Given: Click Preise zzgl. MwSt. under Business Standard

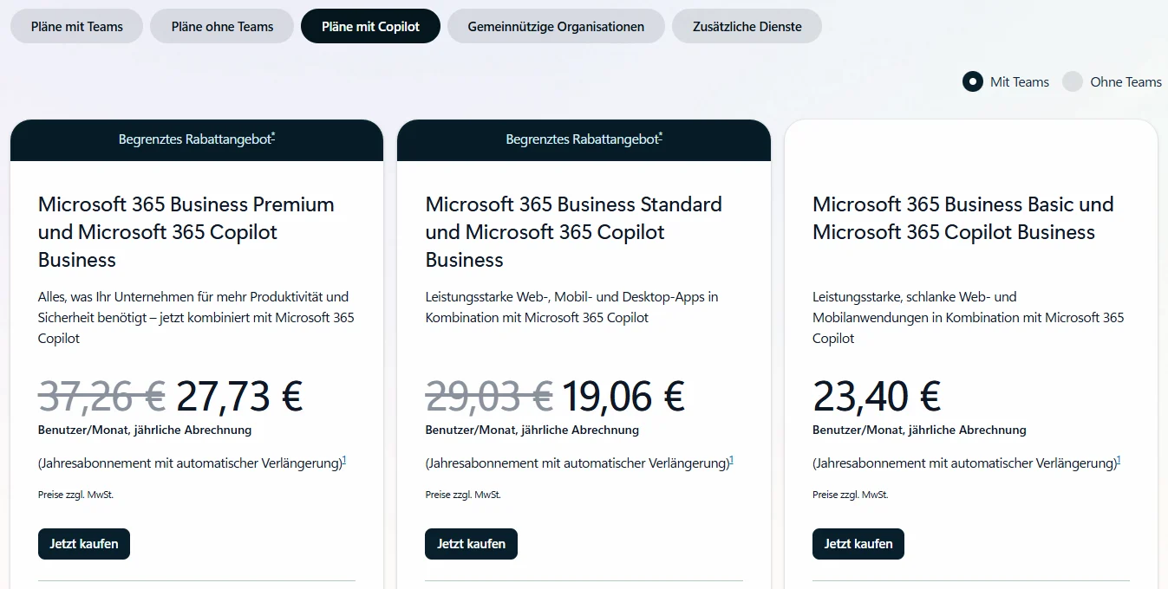Looking at the screenshot, I should pos(463,495).
